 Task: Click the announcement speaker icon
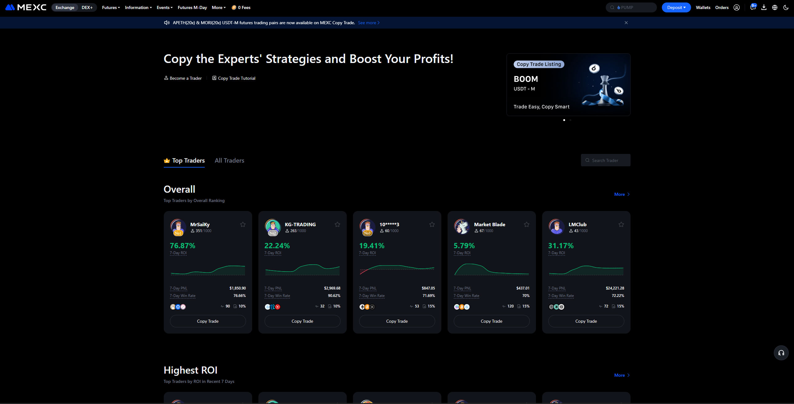coord(167,23)
